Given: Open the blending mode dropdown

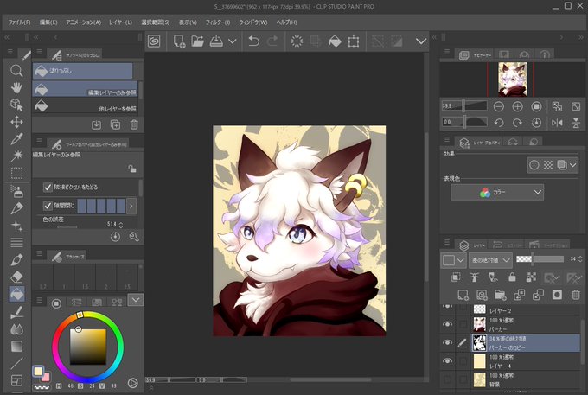Looking at the screenshot, I should 490,259.
